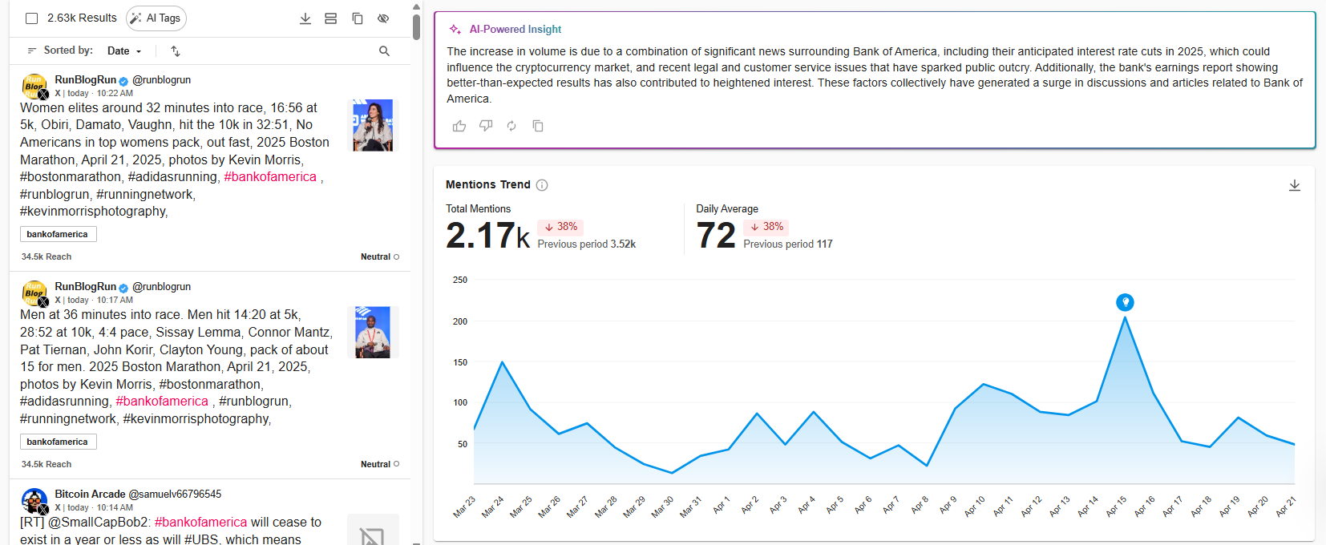Change Neutral sentiment on 10:22 AM post
The image size is (1326, 545).
click(x=380, y=257)
